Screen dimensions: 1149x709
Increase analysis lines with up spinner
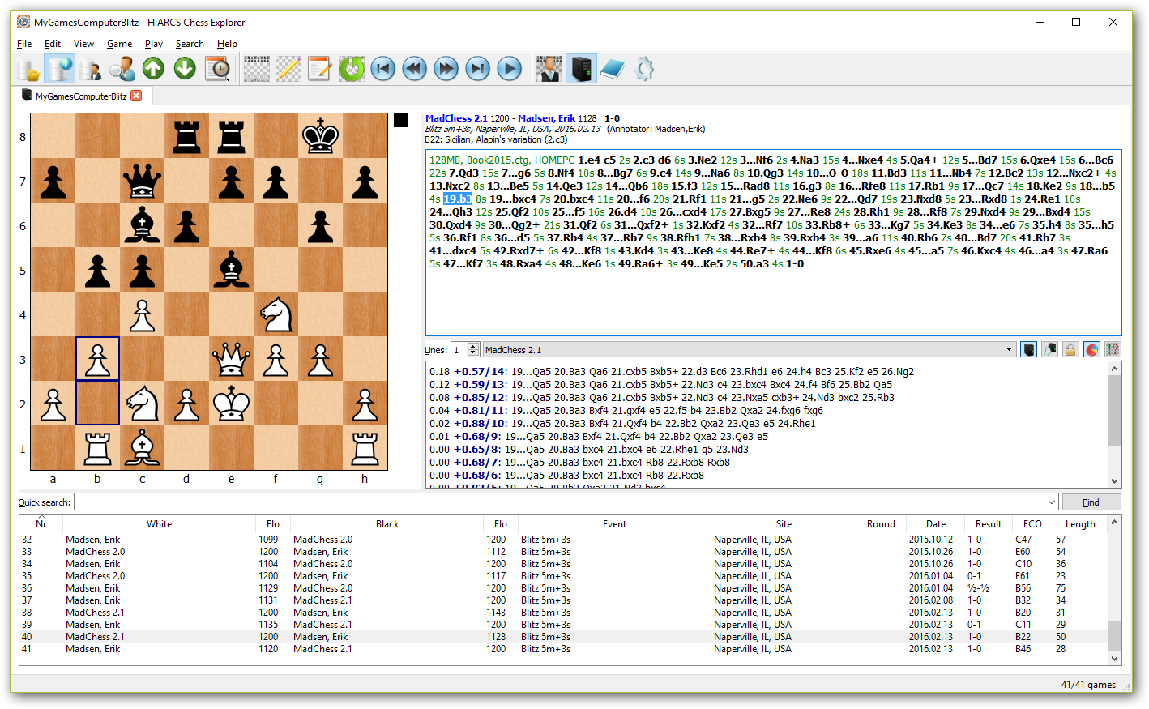tap(473, 346)
